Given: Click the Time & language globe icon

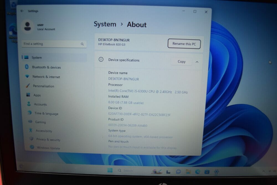Looking at the screenshot, I should [30, 113].
